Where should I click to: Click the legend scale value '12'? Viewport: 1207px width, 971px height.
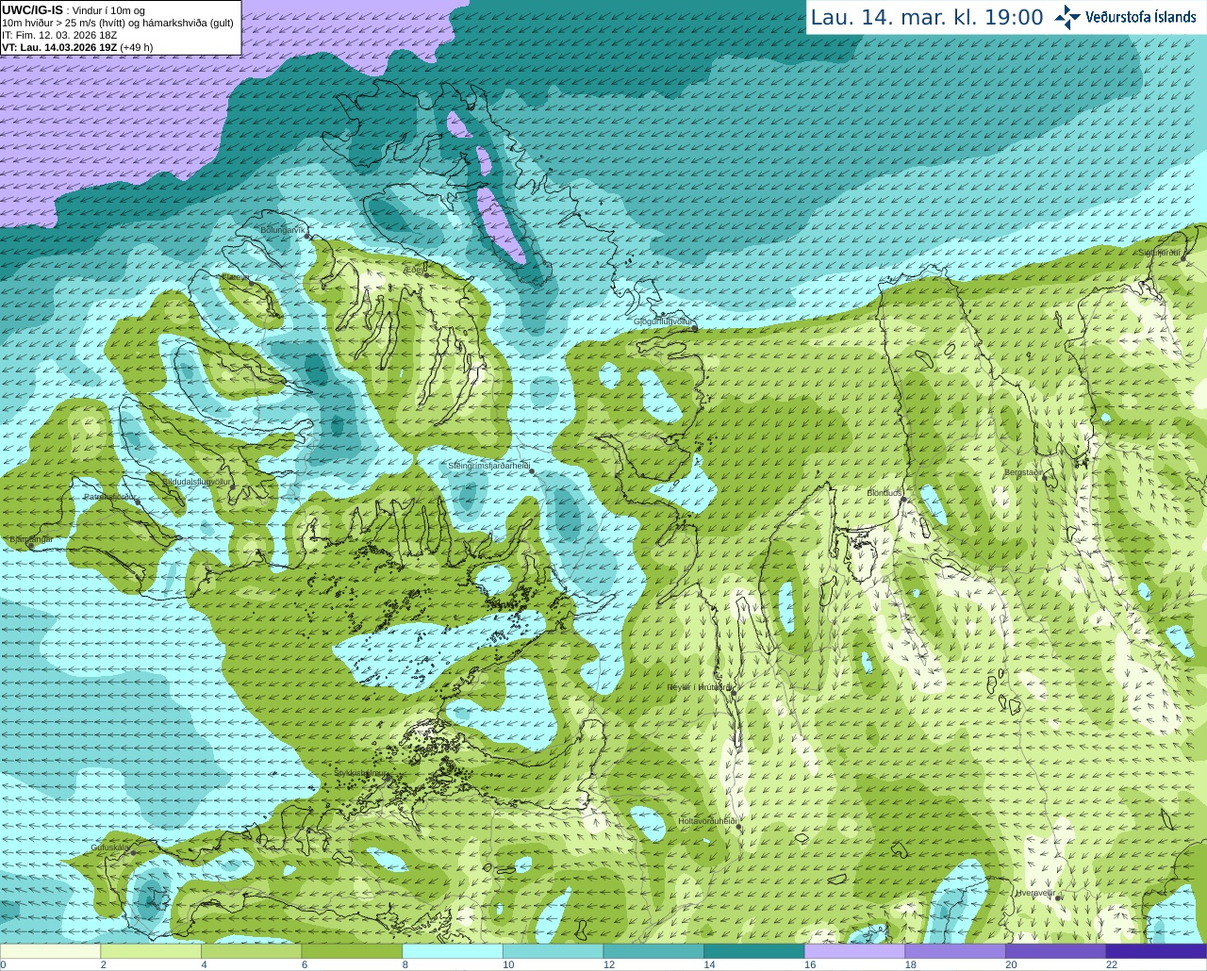(608, 964)
